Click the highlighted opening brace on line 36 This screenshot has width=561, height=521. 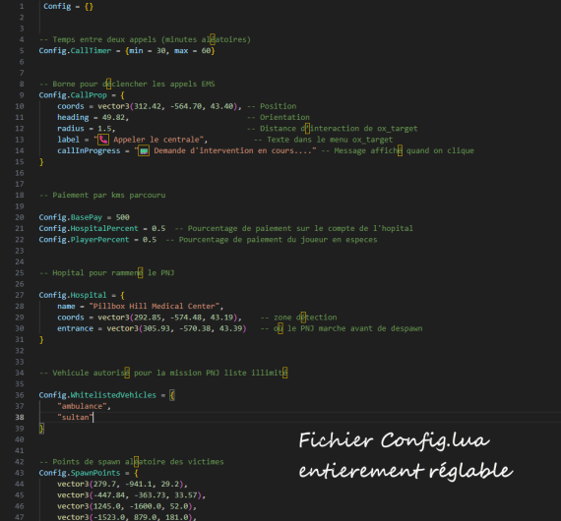[172, 395]
